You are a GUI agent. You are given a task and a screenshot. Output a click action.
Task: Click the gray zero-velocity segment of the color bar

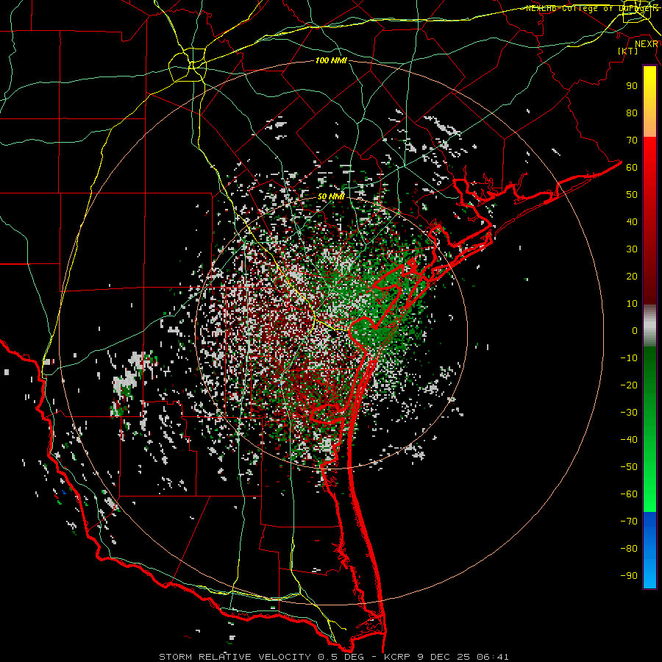pyautogui.click(x=649, y=326)
